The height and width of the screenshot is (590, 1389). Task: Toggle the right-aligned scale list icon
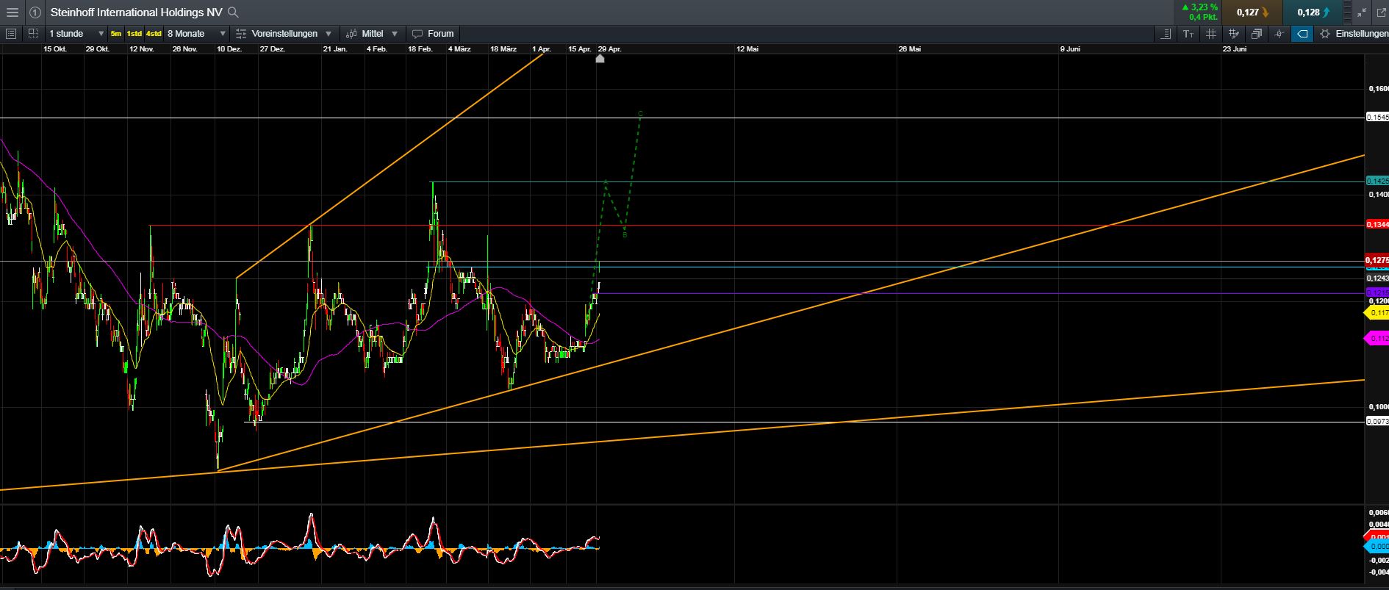[1166, 34]
